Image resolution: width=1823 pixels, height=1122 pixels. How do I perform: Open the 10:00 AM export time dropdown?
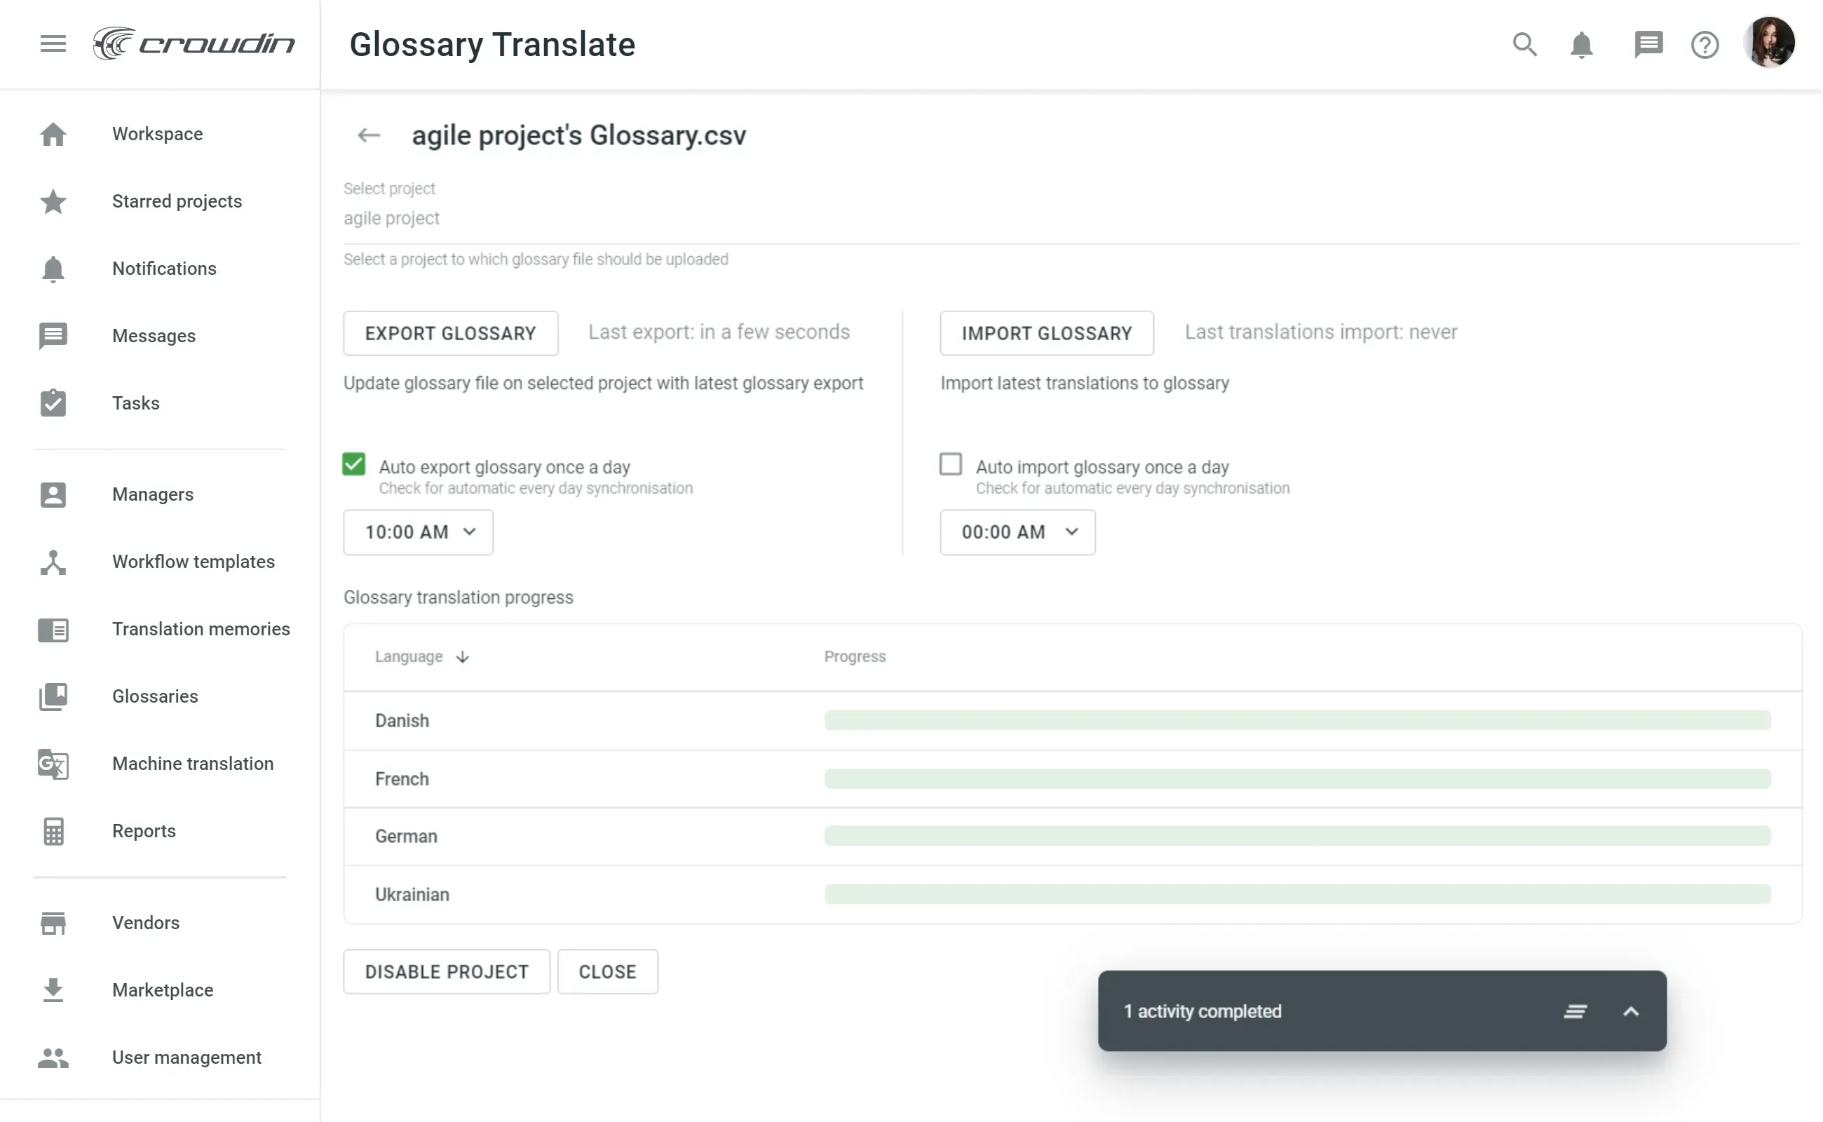[x=417, y=532]
